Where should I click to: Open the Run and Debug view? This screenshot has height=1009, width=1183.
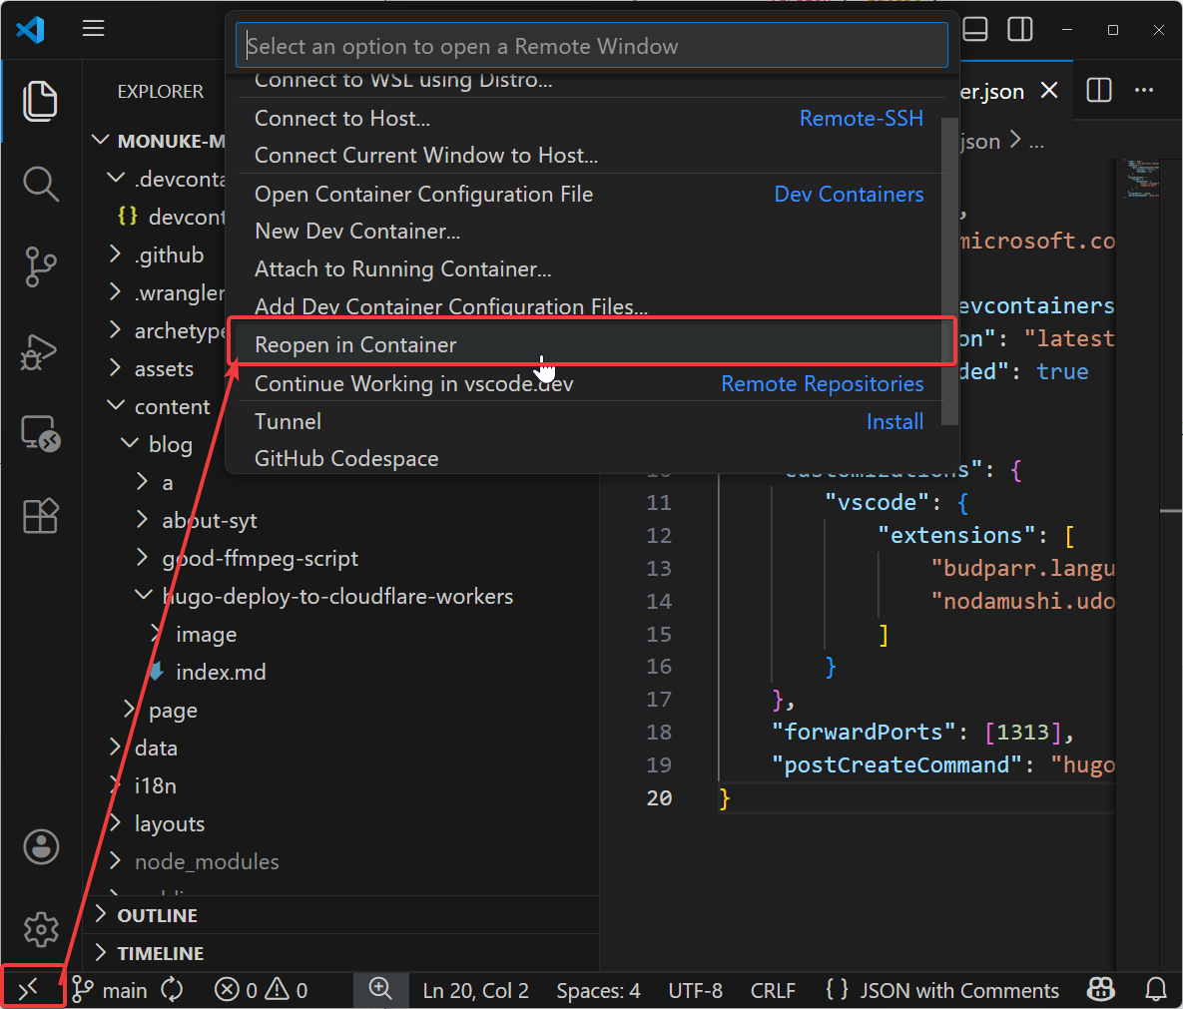(40, 351)
